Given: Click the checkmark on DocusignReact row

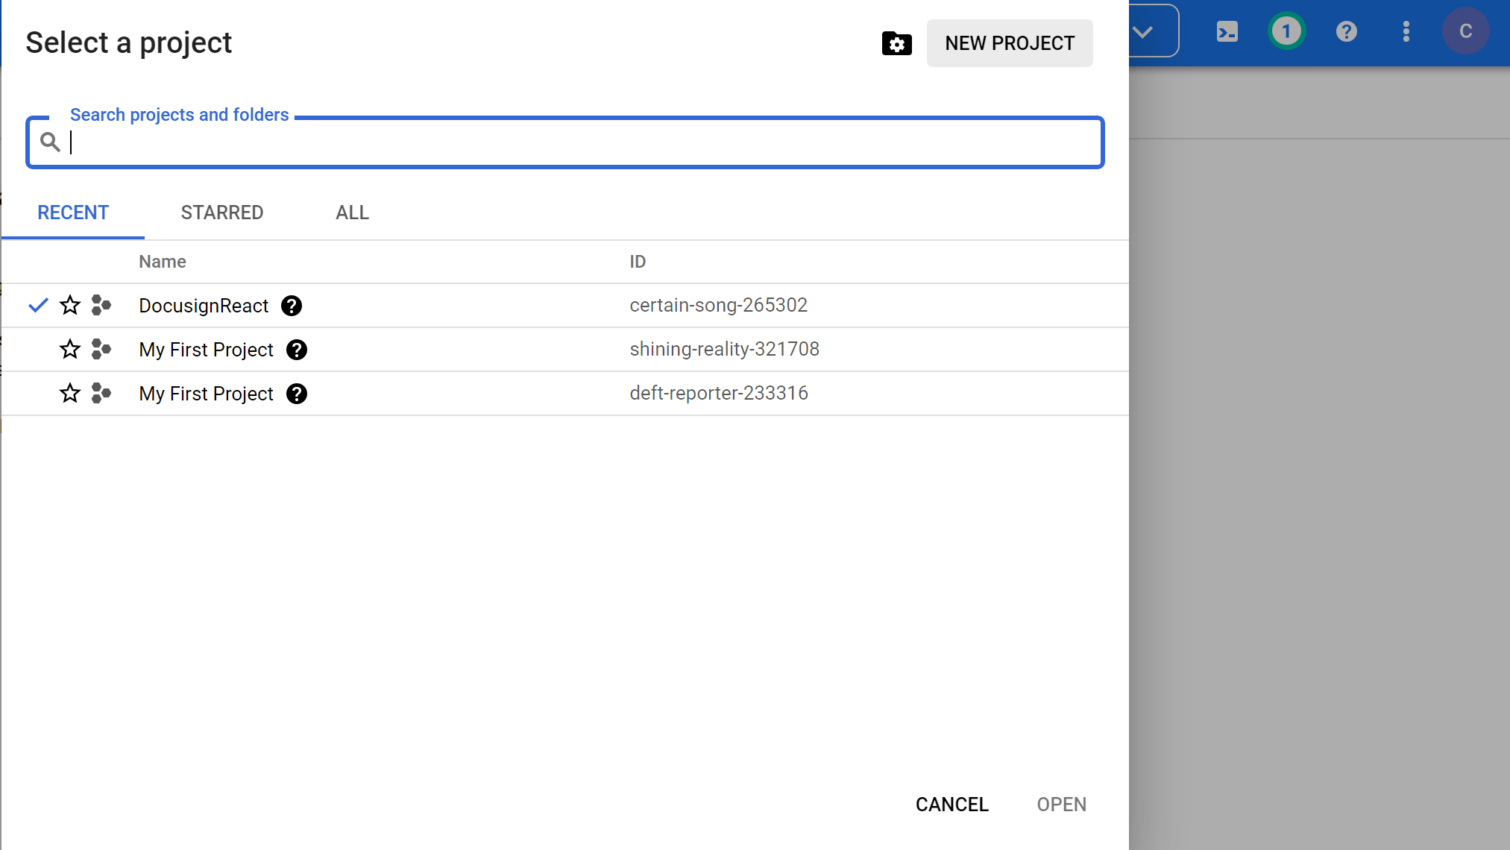Looking at the screenshot, I should (38, 306).
